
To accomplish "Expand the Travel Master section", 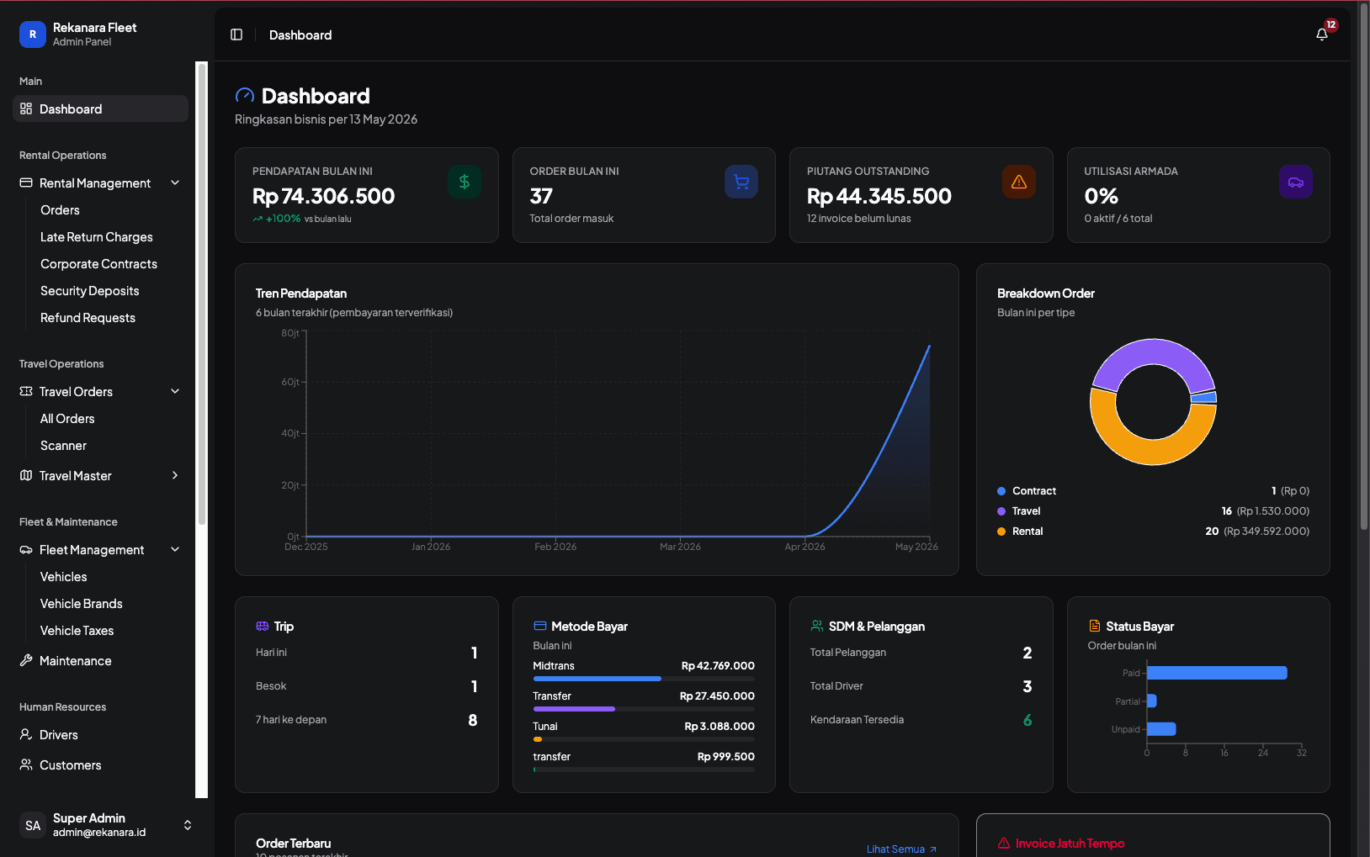I will tap(175, 475).
